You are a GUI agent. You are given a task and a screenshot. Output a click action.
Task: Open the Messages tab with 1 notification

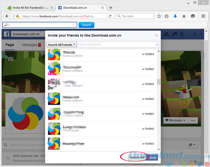coord(31,45)
